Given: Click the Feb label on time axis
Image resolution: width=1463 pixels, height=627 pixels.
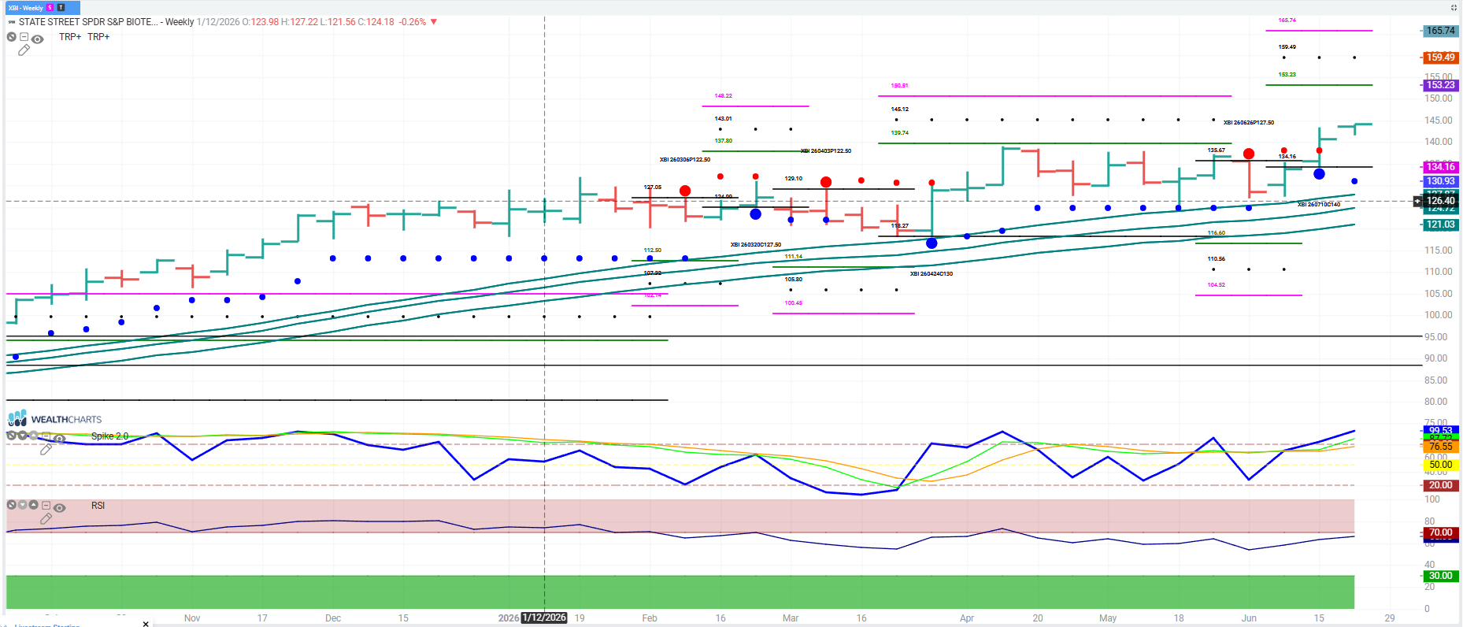Looking at the screenshot, I should coord(650,618).
